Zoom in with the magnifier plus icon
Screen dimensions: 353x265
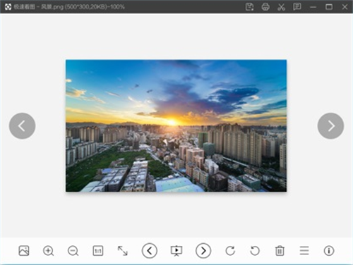pos(49,251)
